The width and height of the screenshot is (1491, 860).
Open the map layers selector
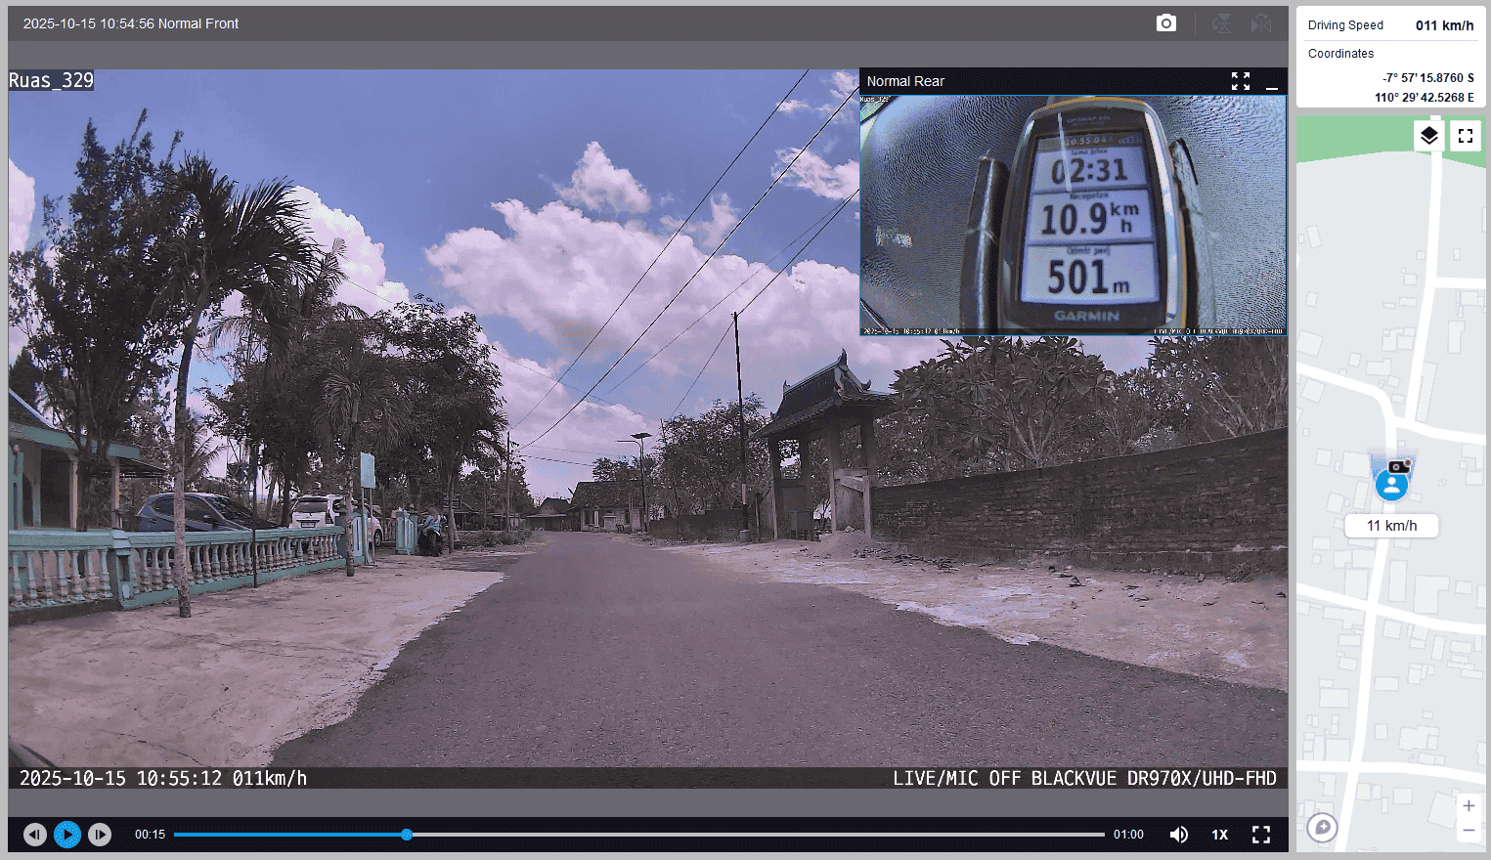(x=1428, y=136)
